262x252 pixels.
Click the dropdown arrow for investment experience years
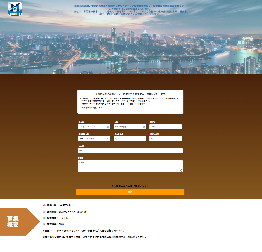(x=108, y=139)
